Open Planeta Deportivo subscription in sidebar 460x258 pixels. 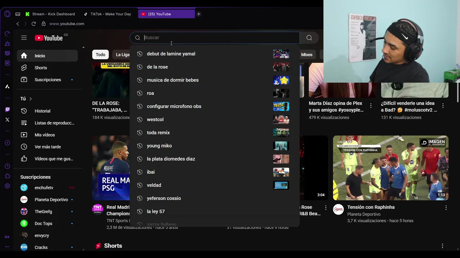click(47, 200)
